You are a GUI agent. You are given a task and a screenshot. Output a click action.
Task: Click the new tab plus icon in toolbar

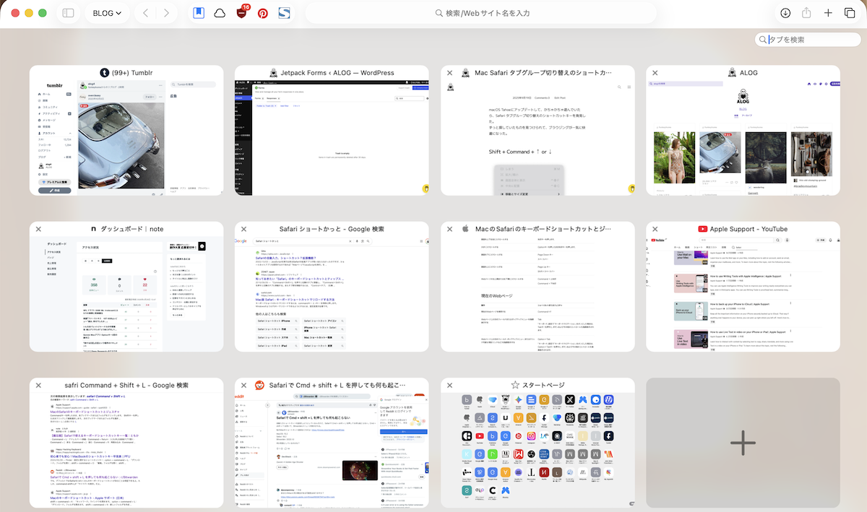[828, 13]
